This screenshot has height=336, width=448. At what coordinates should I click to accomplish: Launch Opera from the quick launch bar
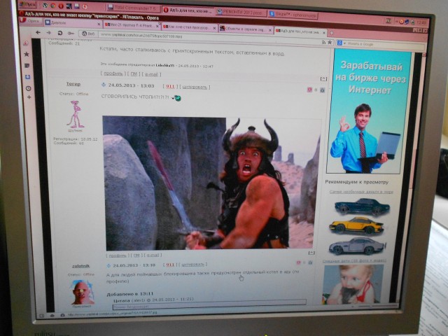click(x=61, y=6)
